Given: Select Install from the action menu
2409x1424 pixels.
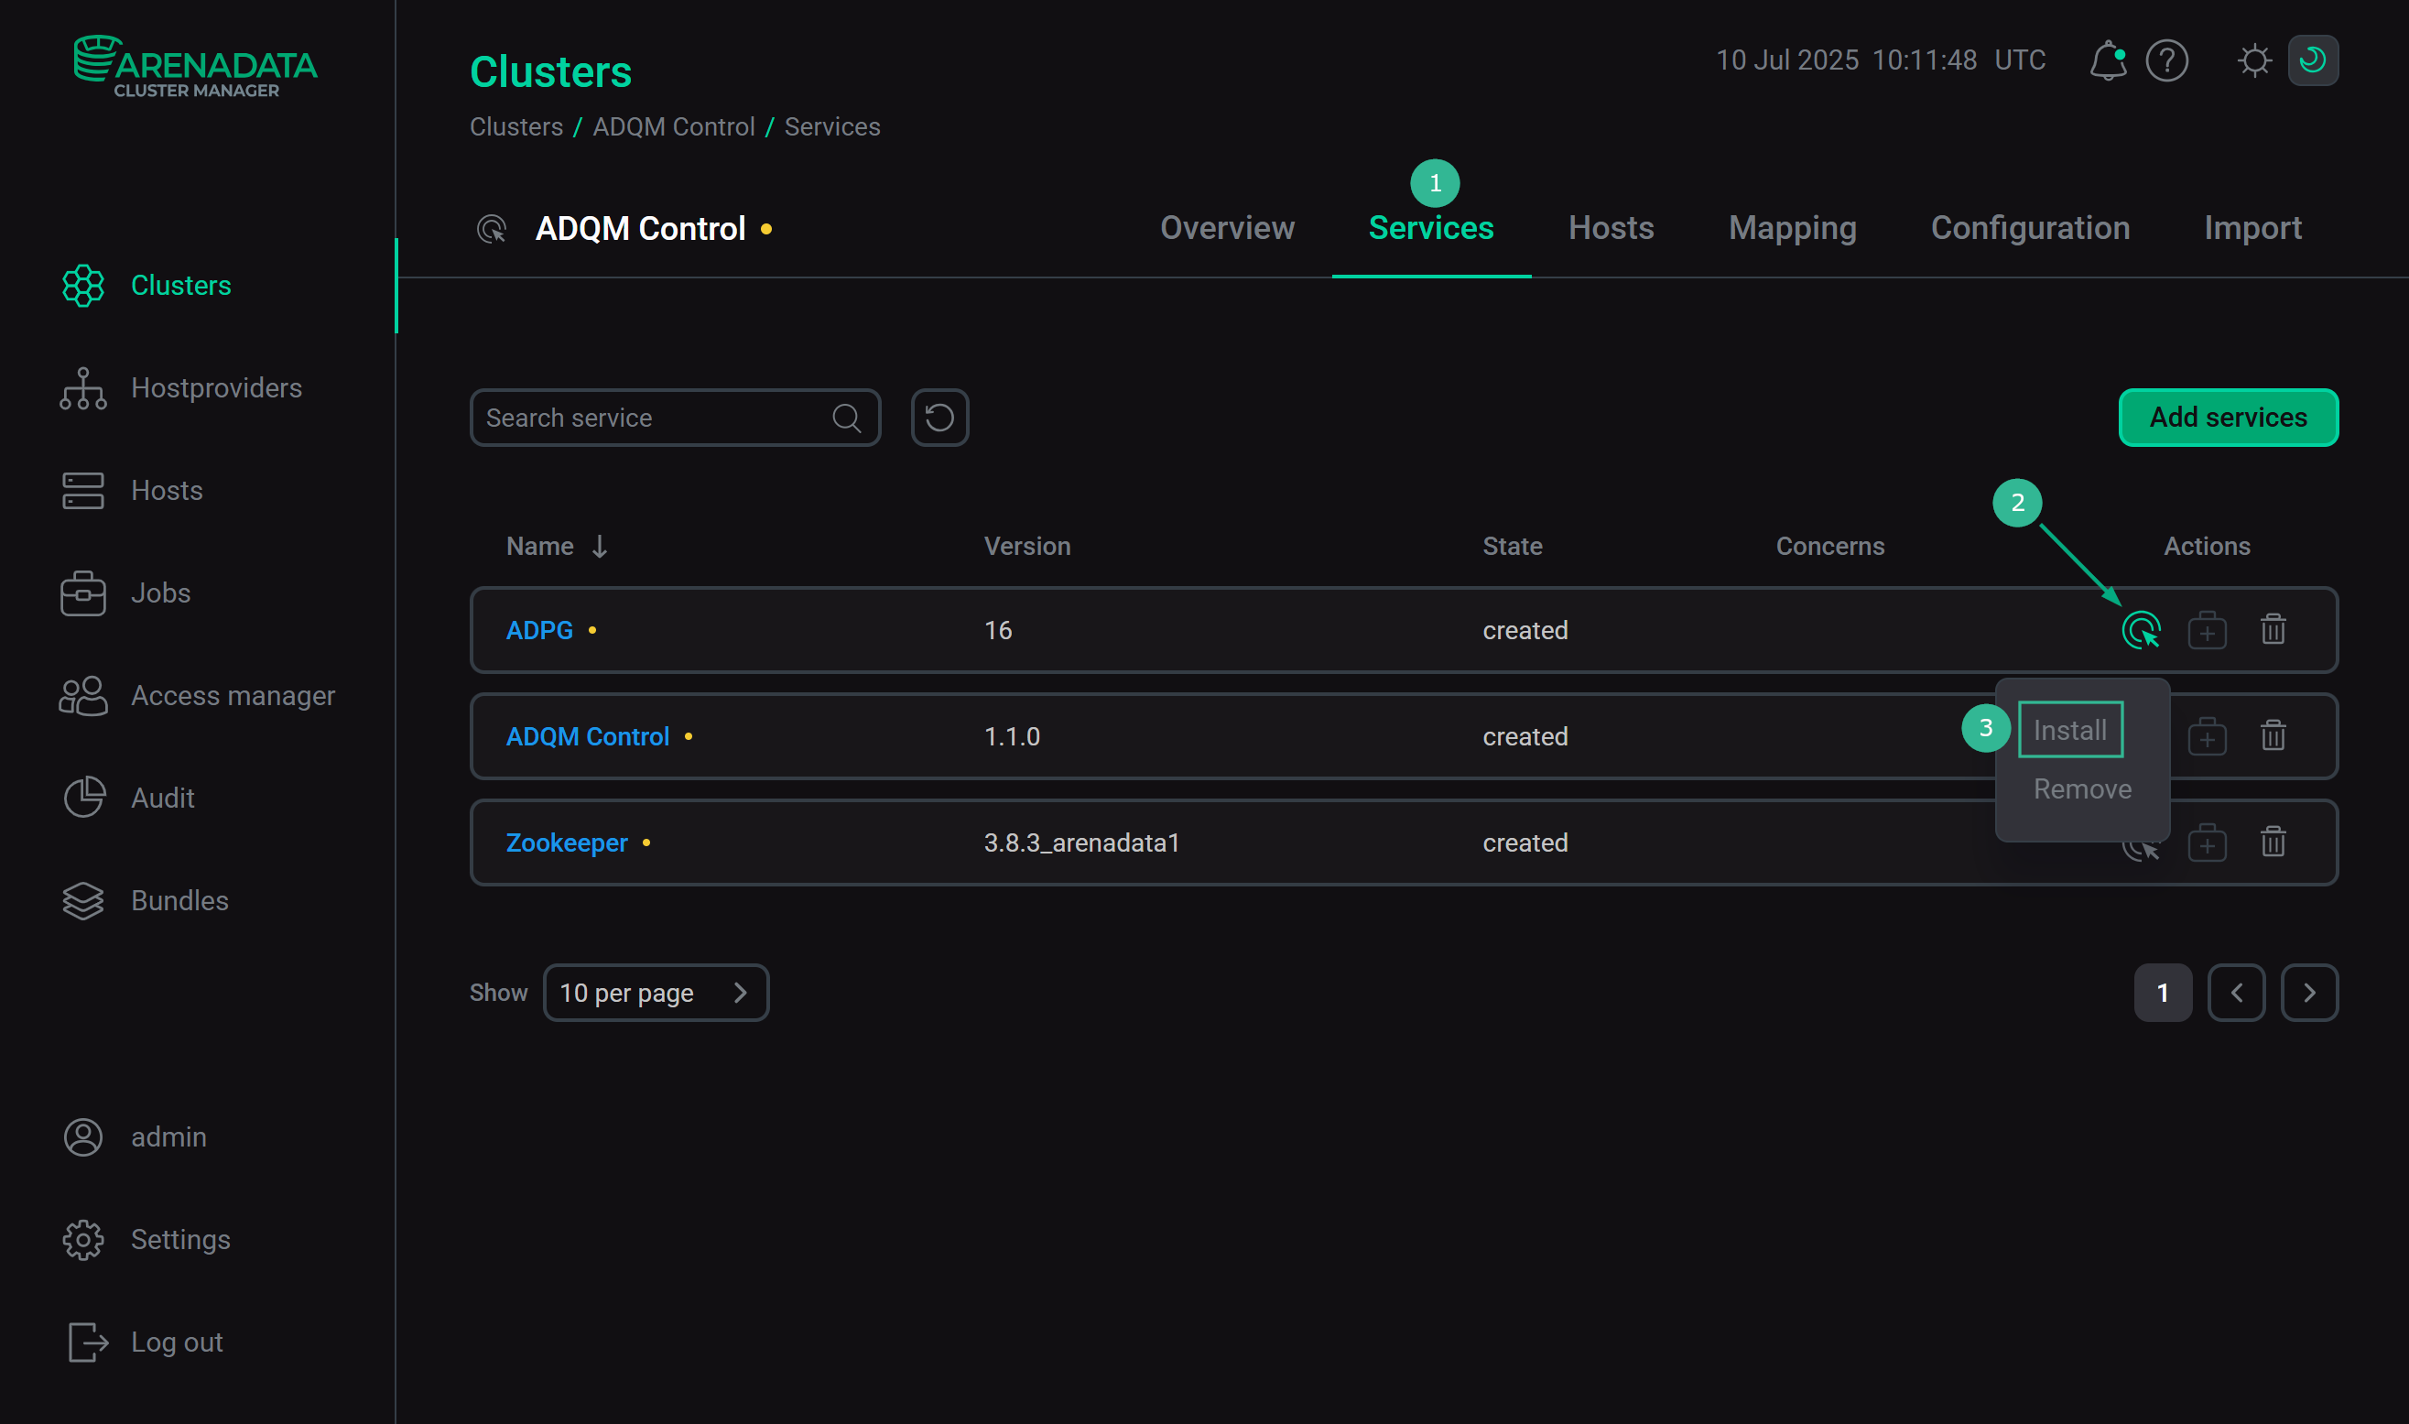Looking at the screenshot, I should (2069, 730).
